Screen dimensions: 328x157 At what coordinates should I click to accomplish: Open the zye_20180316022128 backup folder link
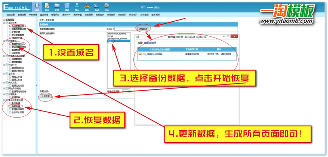pyautogui.click(x=151, y=54)
